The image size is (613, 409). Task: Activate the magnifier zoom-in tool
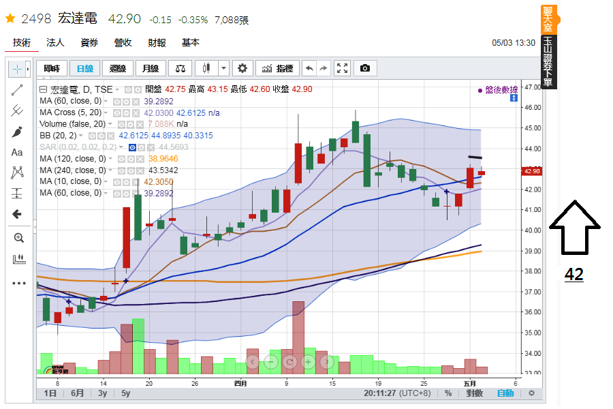(19, 238)
